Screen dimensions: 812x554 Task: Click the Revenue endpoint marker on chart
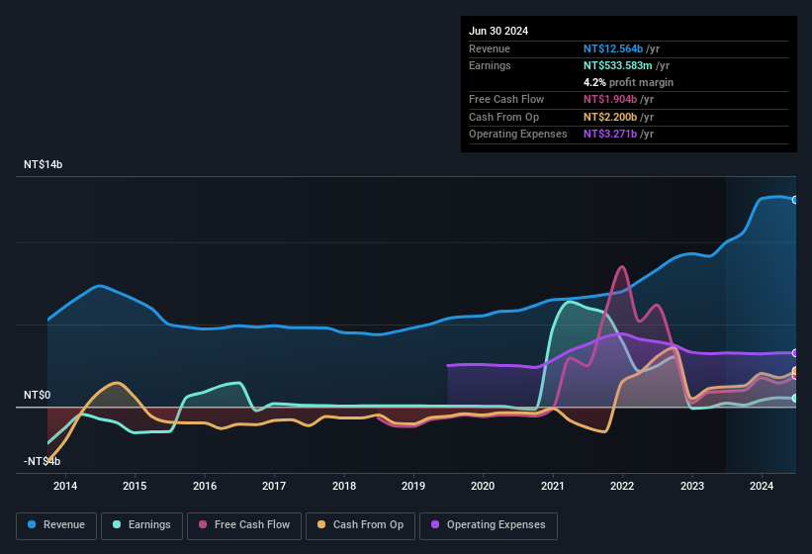795,200
